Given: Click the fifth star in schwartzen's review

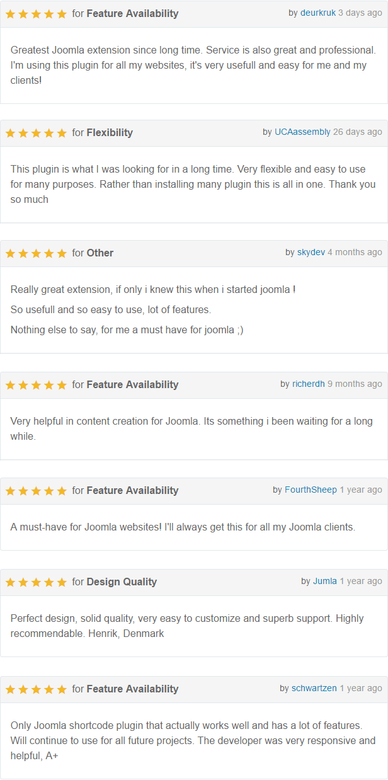Looking at the screenshot, I should pos(62,689).
